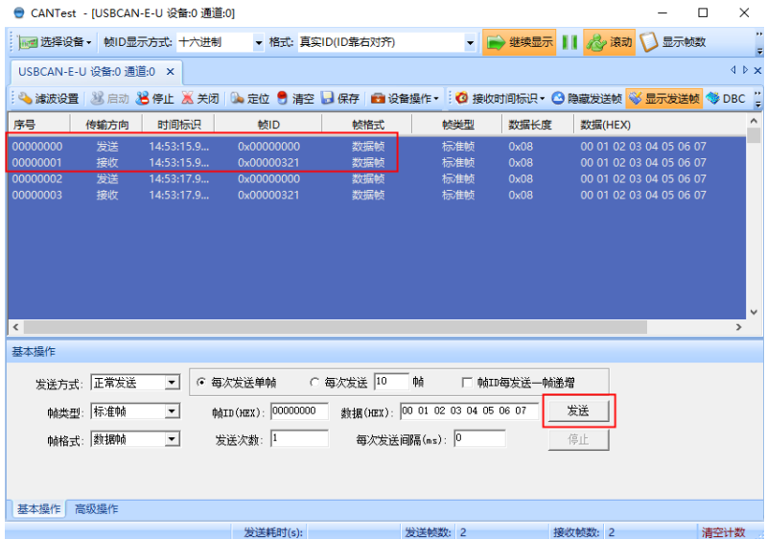Open the 滤波设置 filter settings tool

pos(49,99)
